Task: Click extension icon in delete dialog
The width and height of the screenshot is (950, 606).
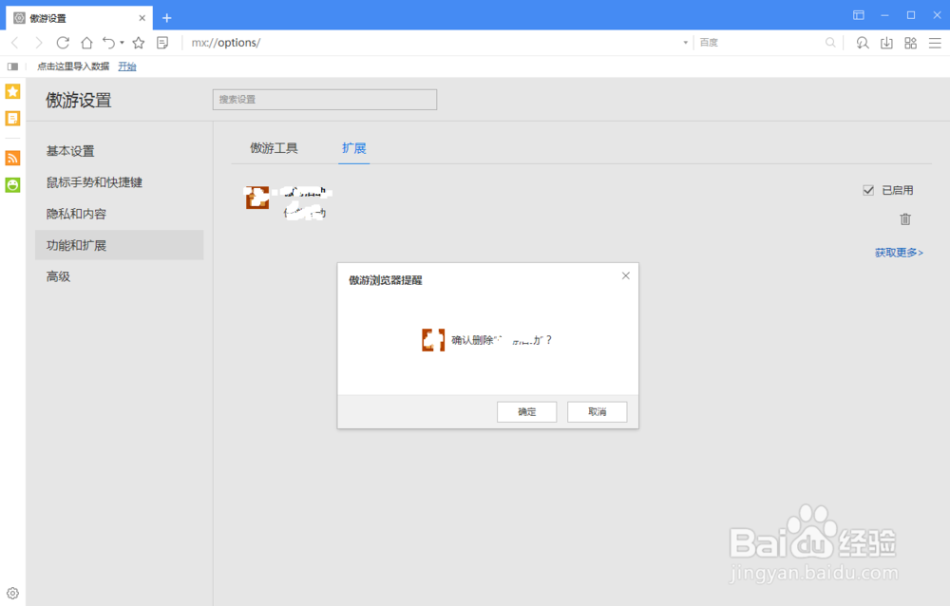Action: 433,340
